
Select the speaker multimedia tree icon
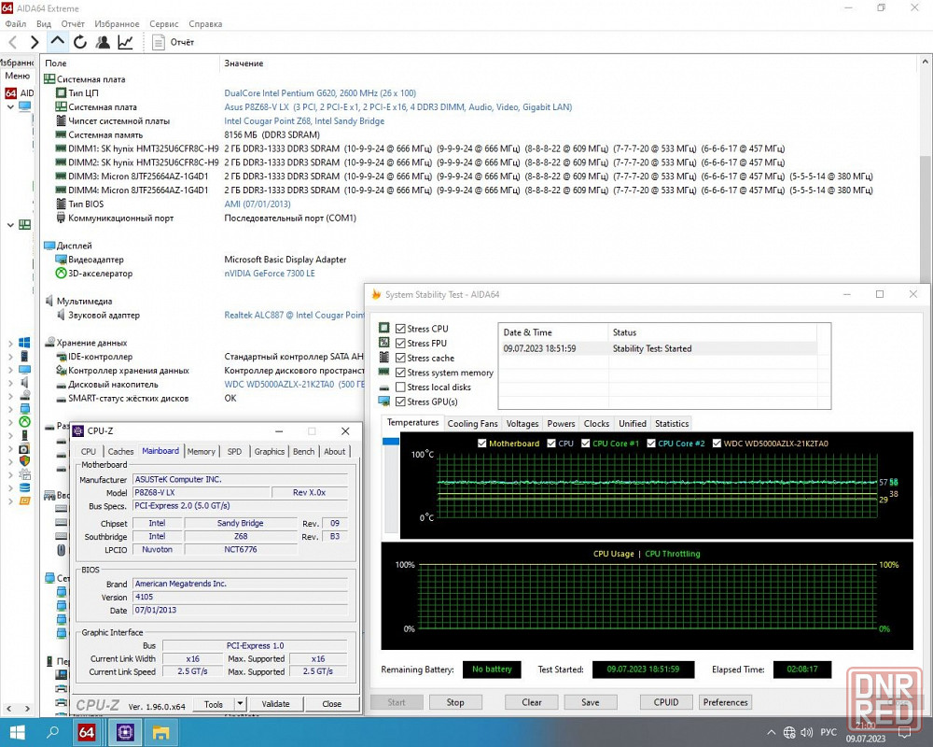coord(24,383)
